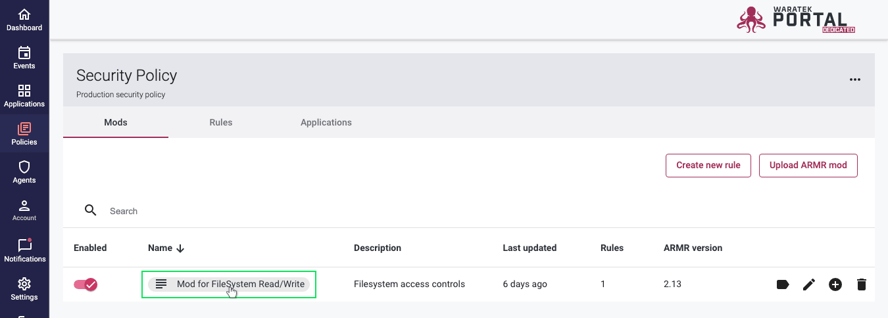Click the Upload ARMR mod button
The height and width of the screenshot is (318, 888).
(x=808, y=165)
